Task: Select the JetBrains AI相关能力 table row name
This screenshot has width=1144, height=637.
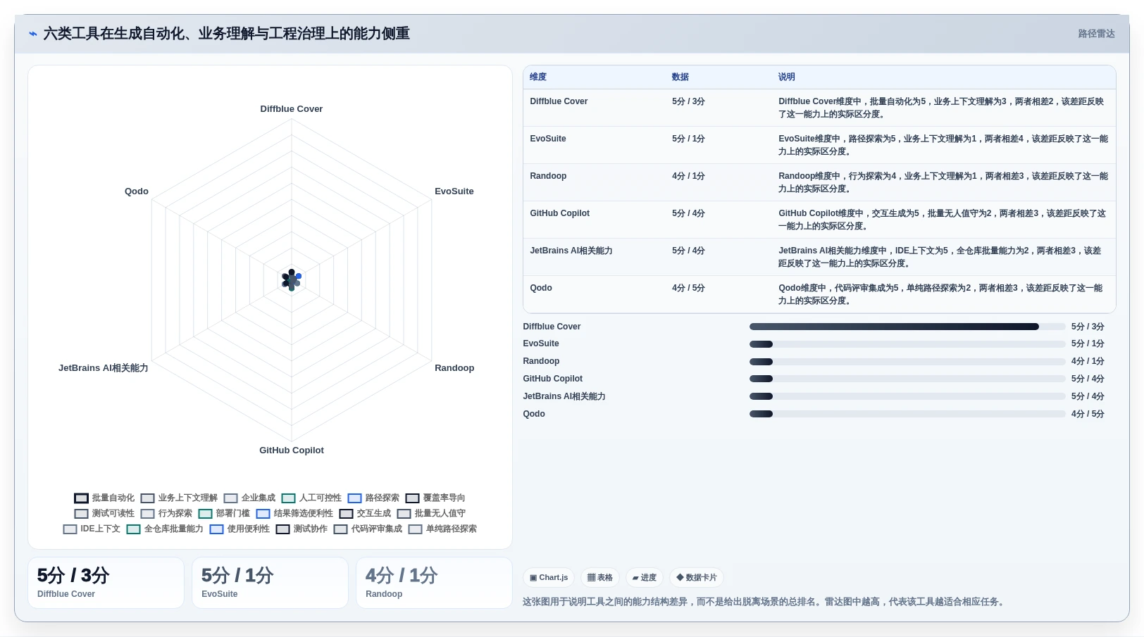Action: [x=571, y=251]
